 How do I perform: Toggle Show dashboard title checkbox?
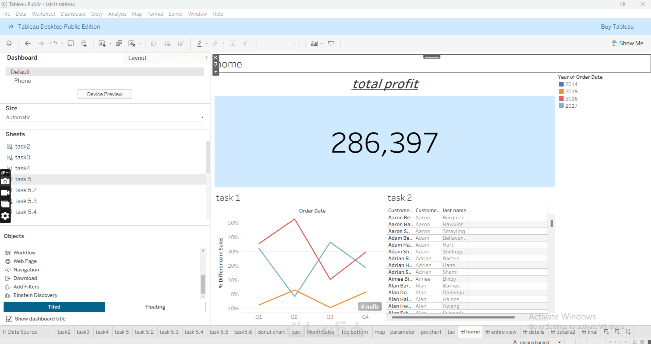(9, 319)
